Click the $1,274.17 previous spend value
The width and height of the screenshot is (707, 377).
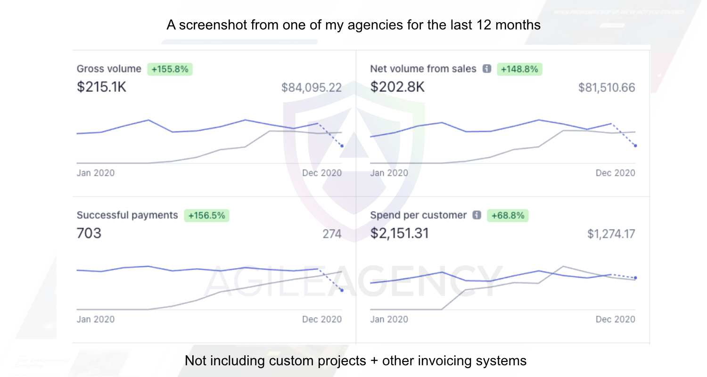(611, 234)
